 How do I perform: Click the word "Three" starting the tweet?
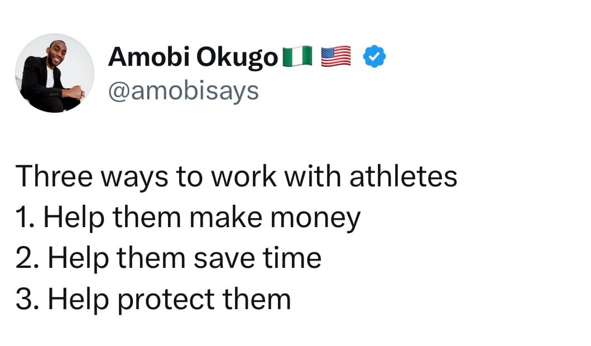click(54, 176)
